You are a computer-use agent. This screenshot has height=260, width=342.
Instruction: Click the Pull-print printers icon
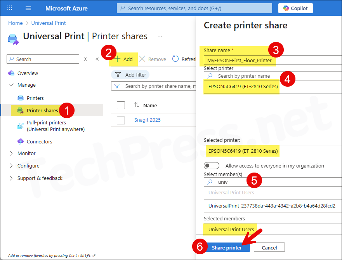pos(21,126)
